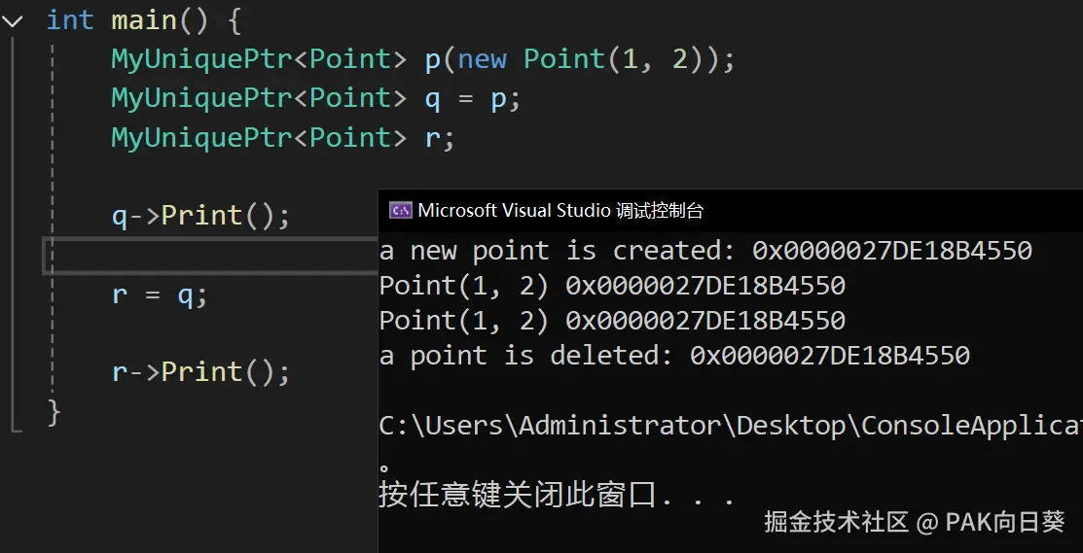Image resolution: width=1083 pixels, height=553 pixels.
Task: Click 'main' function name
Action: [x=144, y=20]
